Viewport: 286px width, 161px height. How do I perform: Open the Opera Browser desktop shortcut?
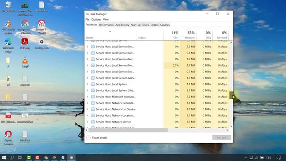tap(8, 138)
